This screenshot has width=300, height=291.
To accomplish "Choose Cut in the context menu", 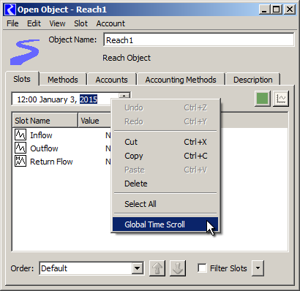I will point(165,142).
